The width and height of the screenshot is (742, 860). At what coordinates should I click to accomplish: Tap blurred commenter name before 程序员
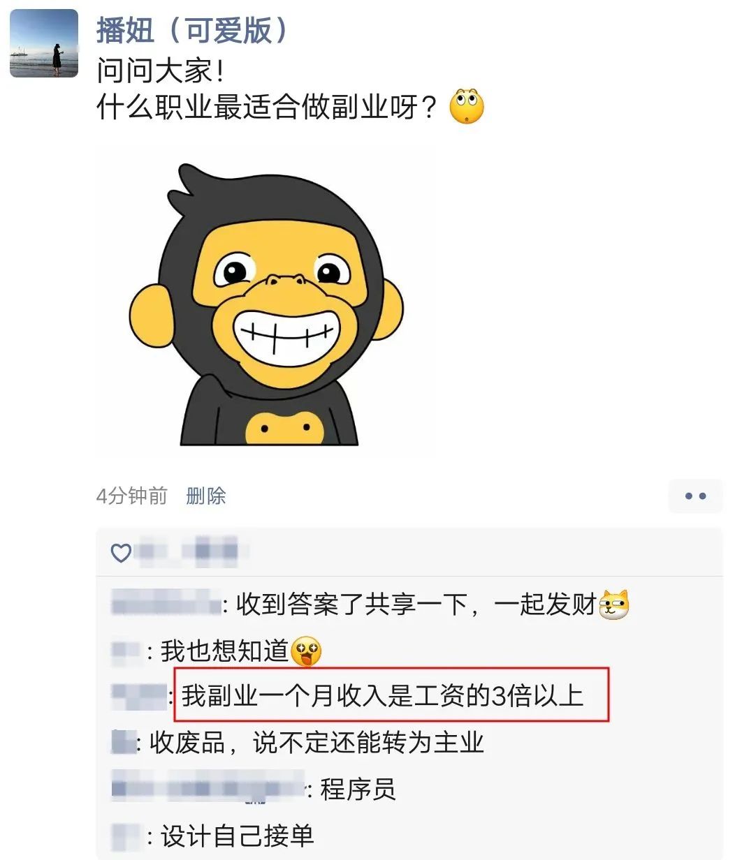(208, 789)
